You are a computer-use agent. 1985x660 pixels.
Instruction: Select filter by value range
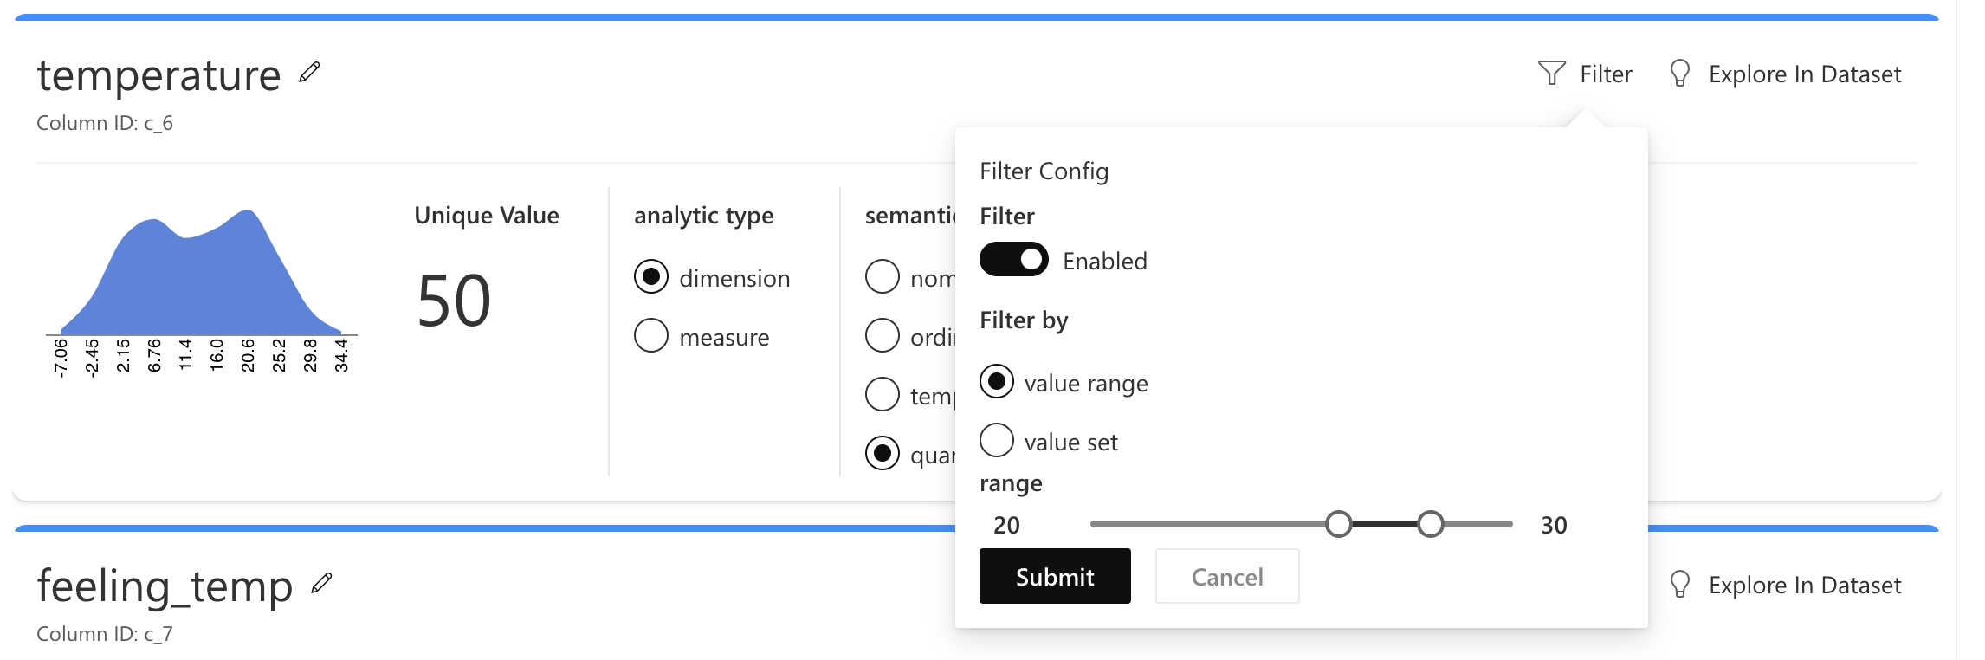997,382
